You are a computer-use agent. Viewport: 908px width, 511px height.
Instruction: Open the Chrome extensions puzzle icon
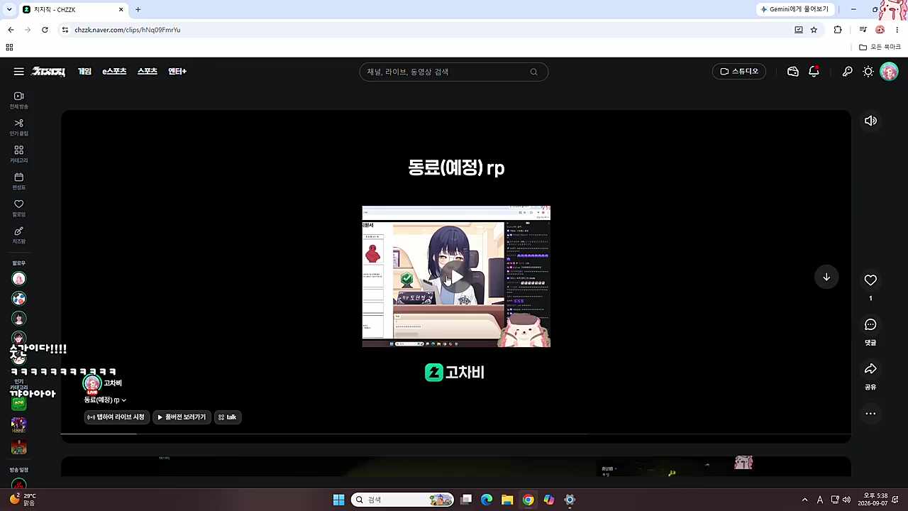click(838, 30)
